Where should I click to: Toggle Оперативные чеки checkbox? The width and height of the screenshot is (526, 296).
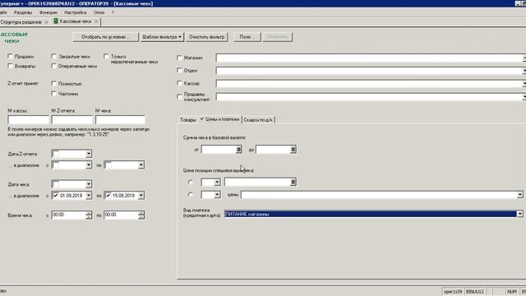pos(53,66)
